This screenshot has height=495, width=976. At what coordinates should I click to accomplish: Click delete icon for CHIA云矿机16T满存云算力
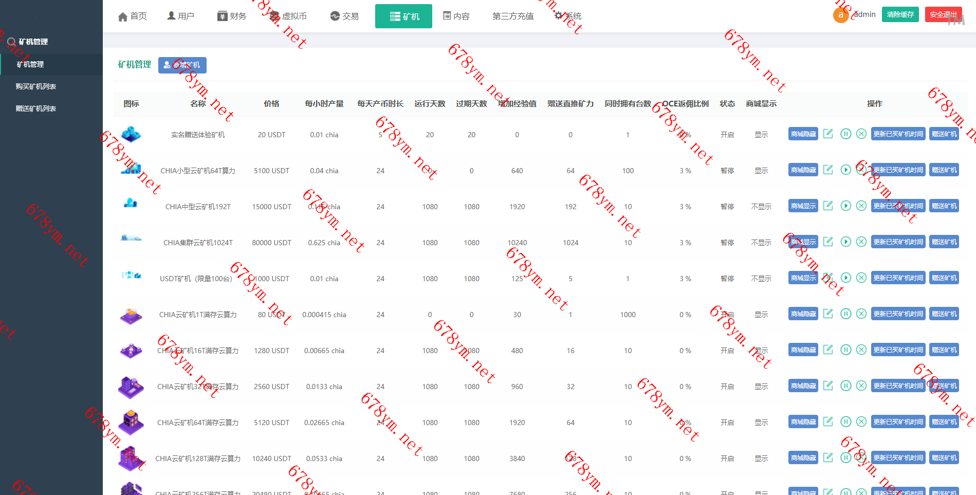(x=861, y=350)
